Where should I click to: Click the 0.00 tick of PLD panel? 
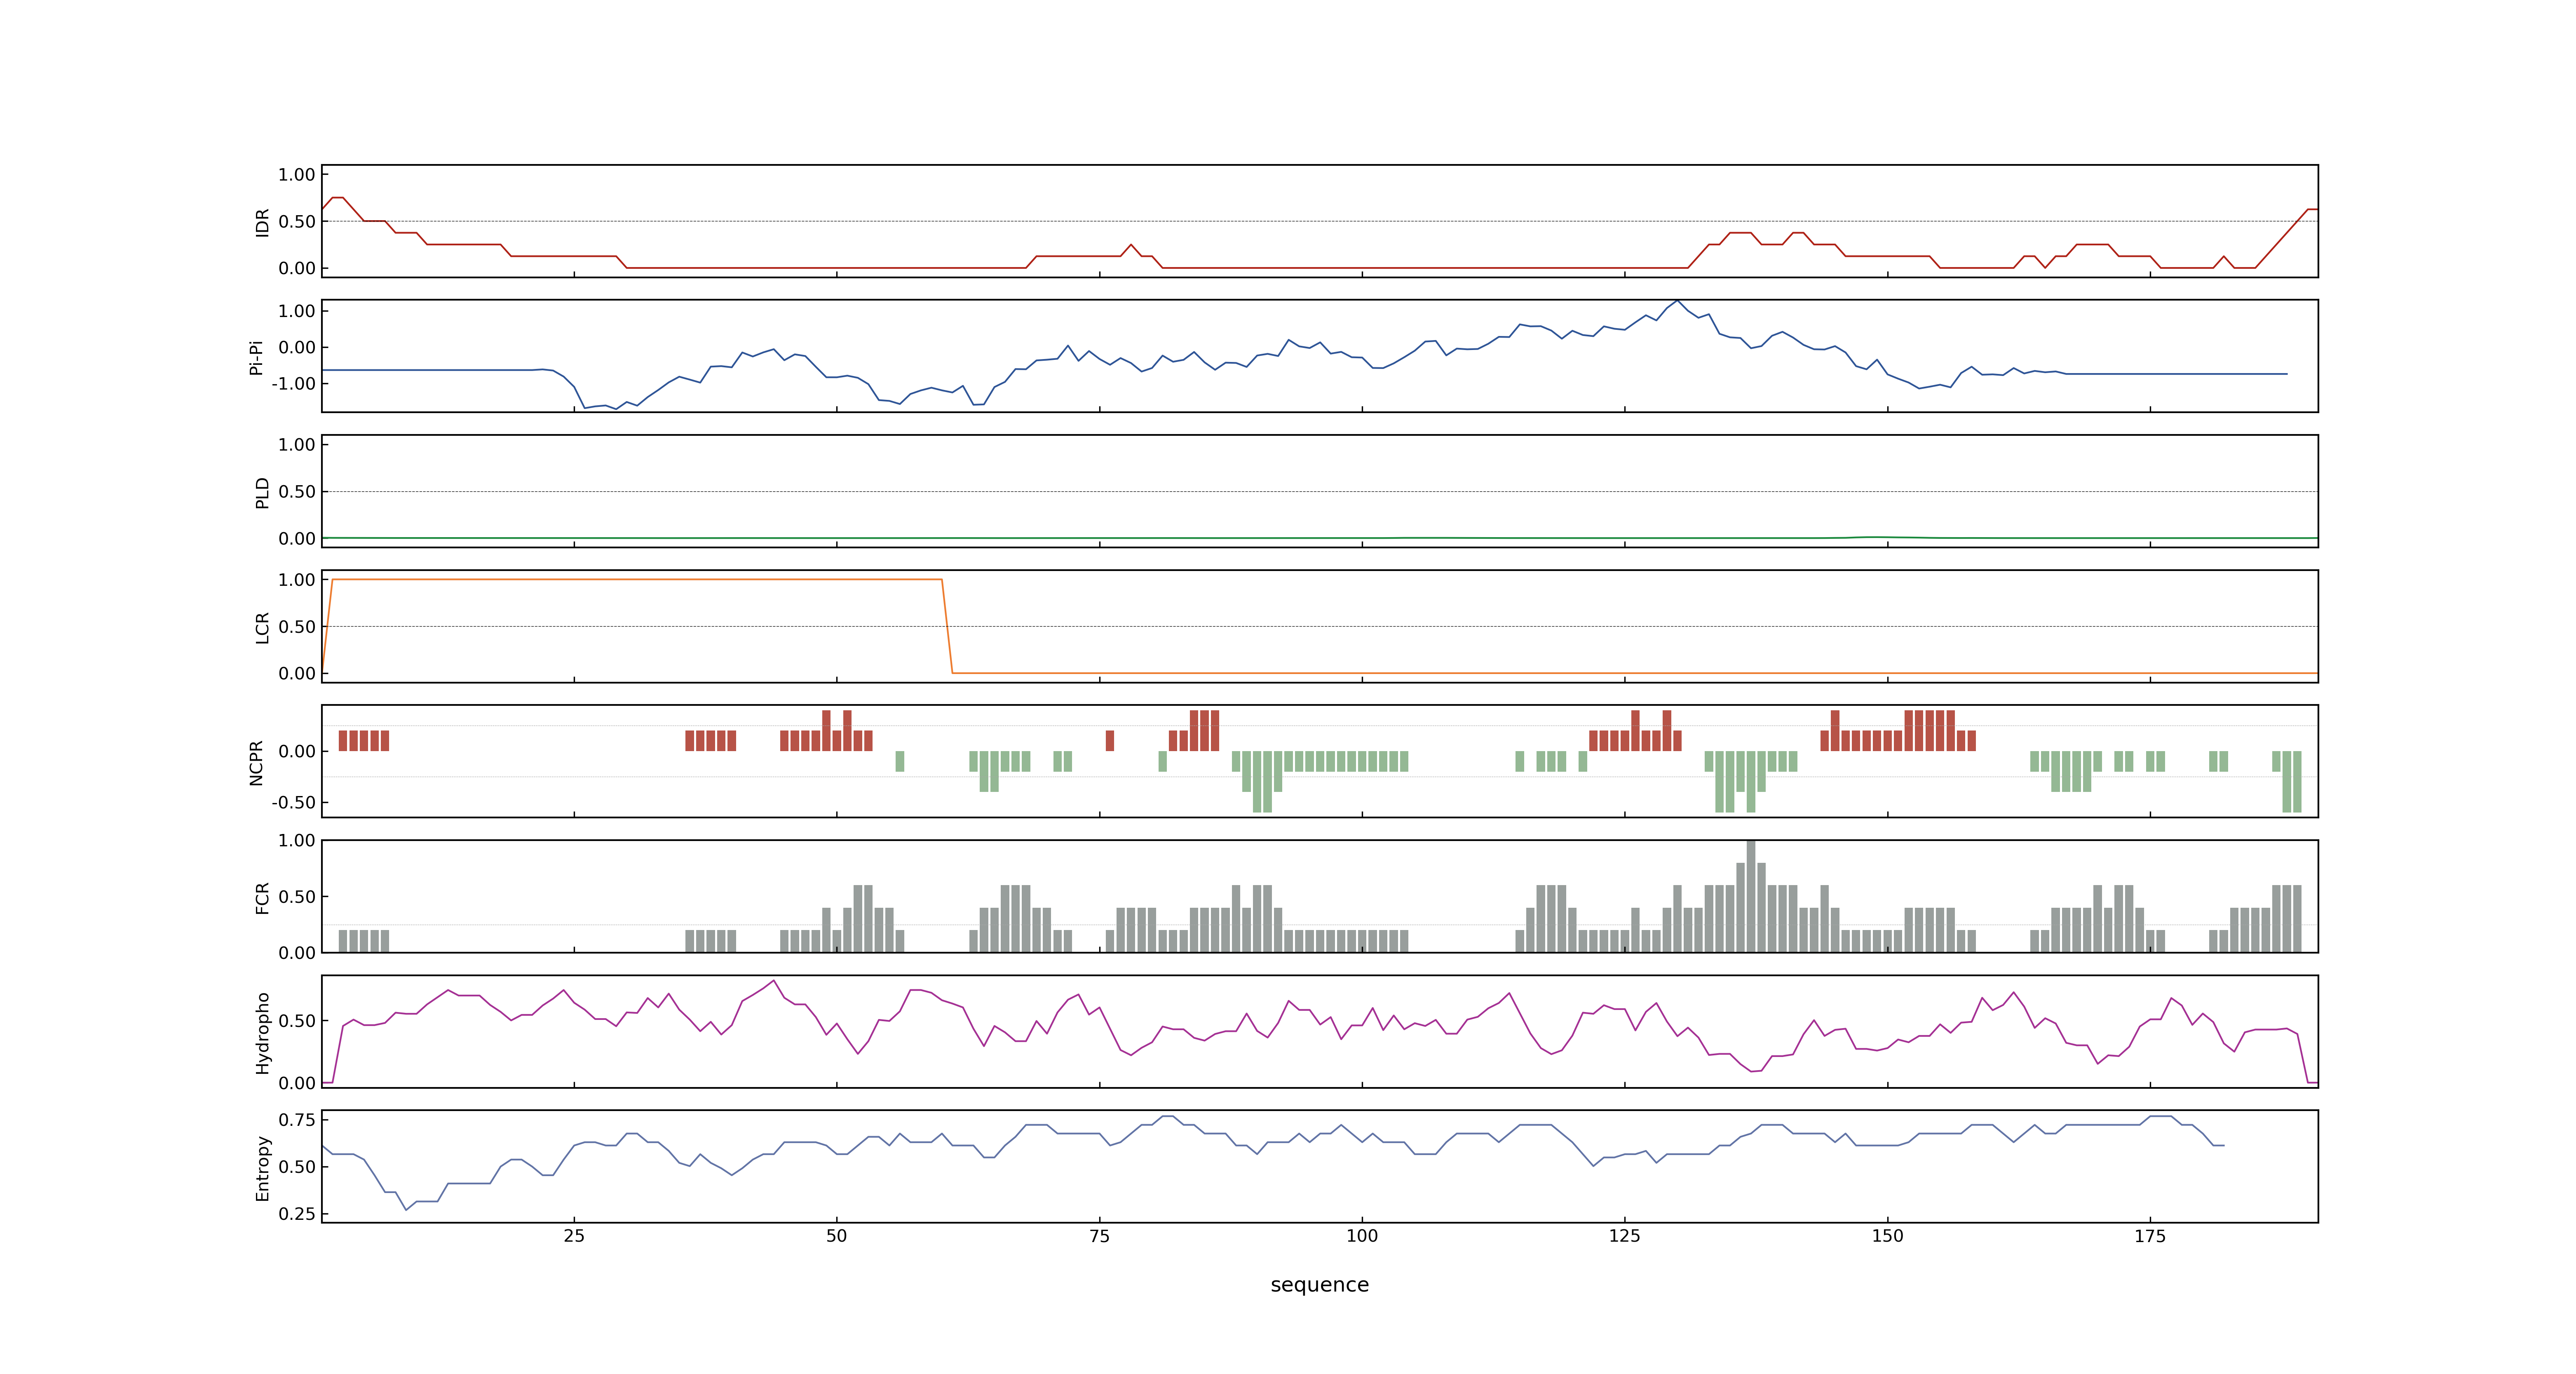297,539
